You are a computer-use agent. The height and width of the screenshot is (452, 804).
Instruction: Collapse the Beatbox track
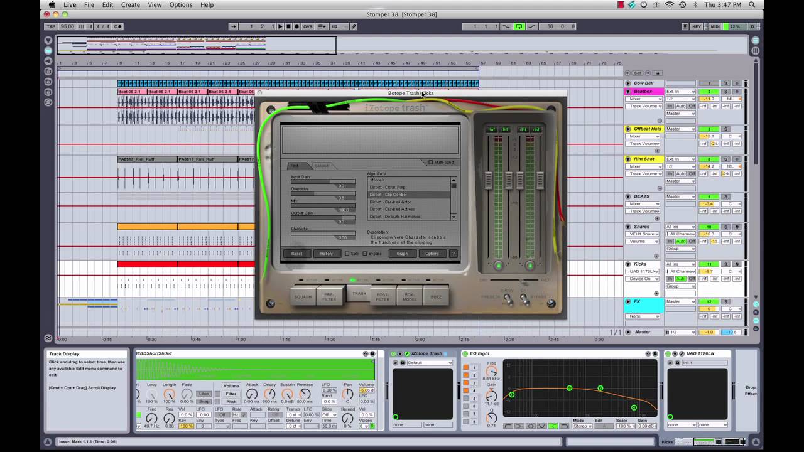pyautogui.click(x=628, y=92)
